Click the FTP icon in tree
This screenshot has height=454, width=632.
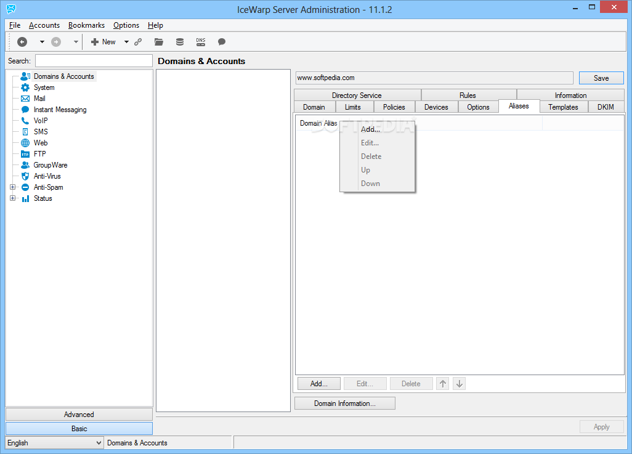coord(25,154)
